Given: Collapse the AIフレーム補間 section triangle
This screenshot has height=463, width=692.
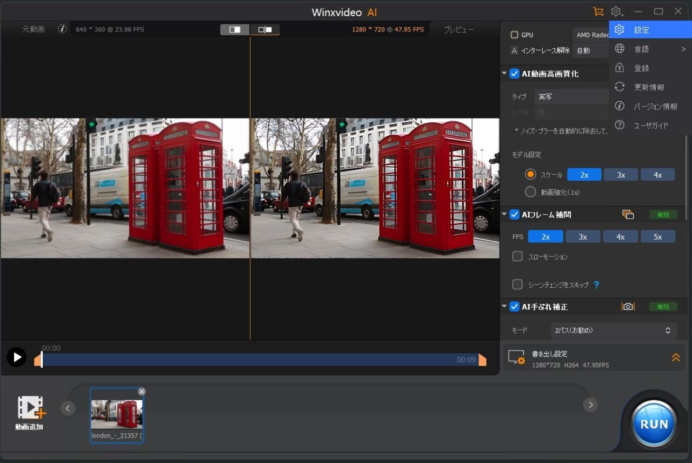Looking at the screenshot, I should click(504, 214).
